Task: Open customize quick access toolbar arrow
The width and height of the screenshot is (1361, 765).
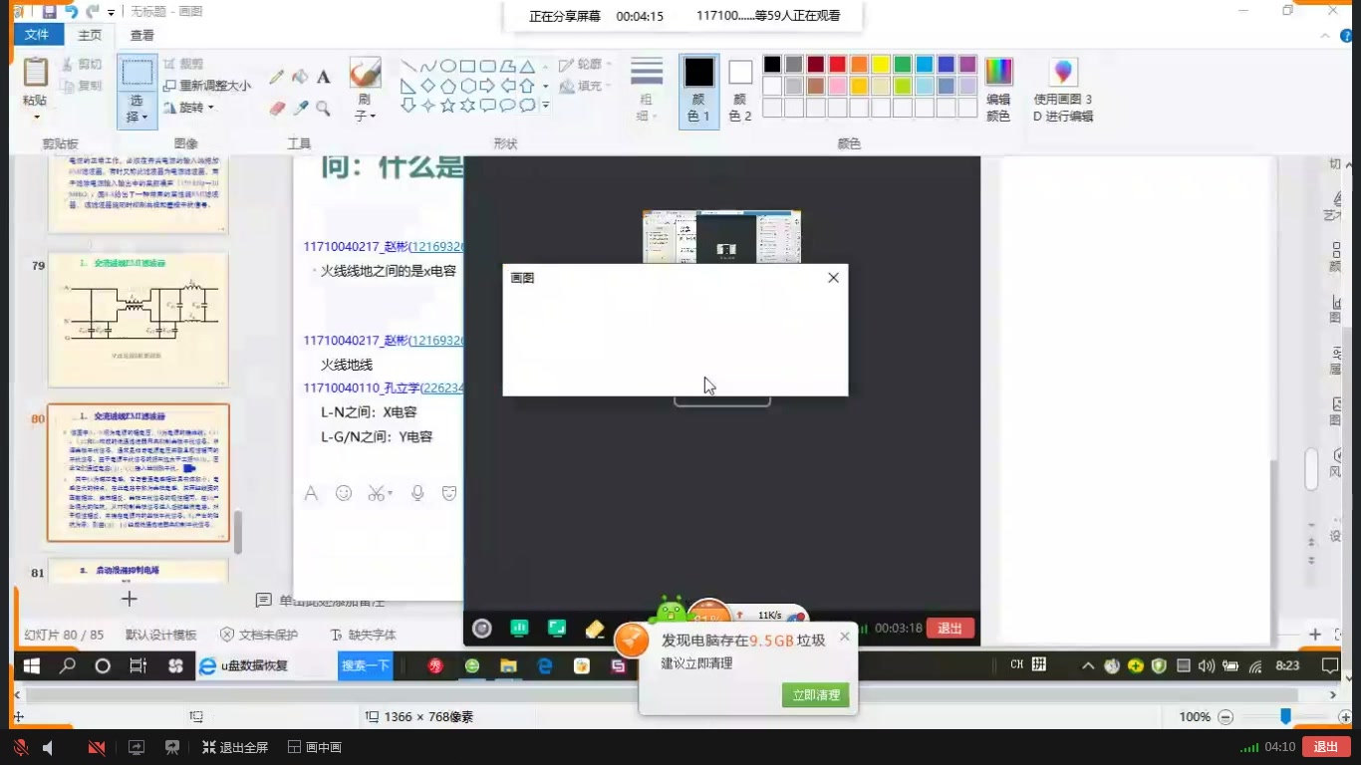Action: click(112, 13)
